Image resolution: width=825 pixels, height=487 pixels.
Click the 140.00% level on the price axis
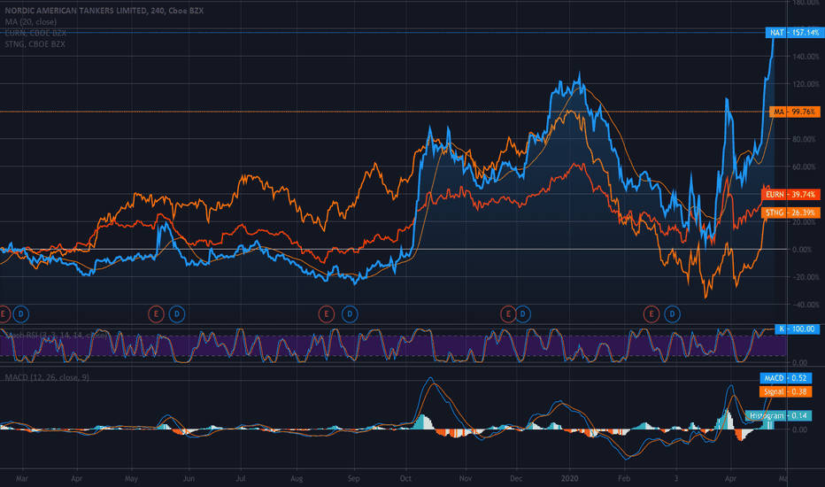click(x=806, y=57)
